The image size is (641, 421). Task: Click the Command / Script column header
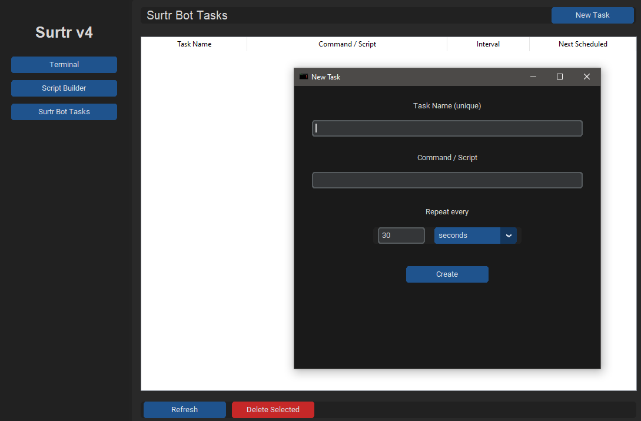pyautogui.click(x=347, y=44)
